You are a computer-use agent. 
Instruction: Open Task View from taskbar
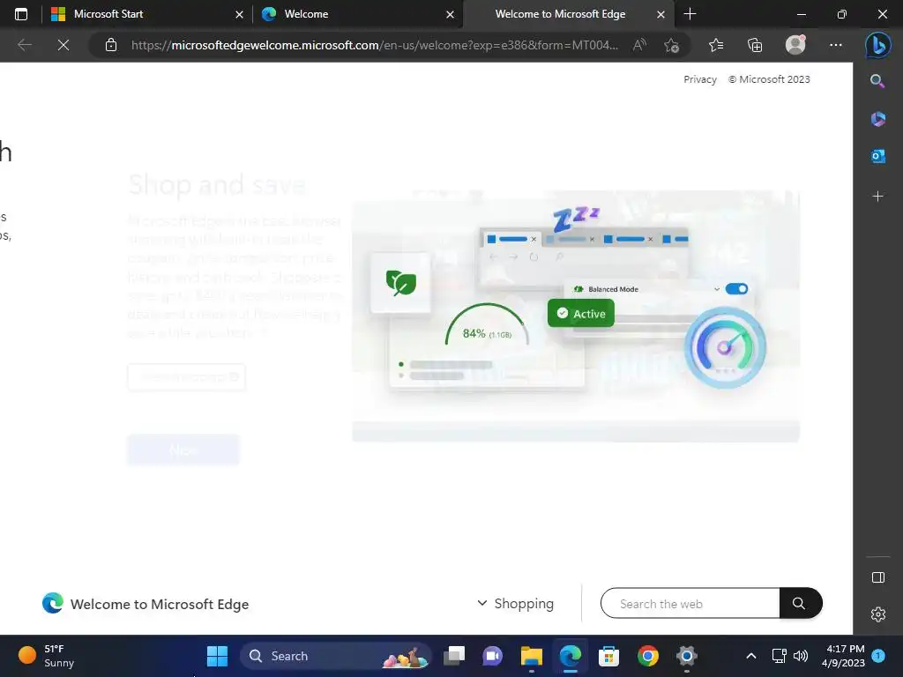point(454,656)
